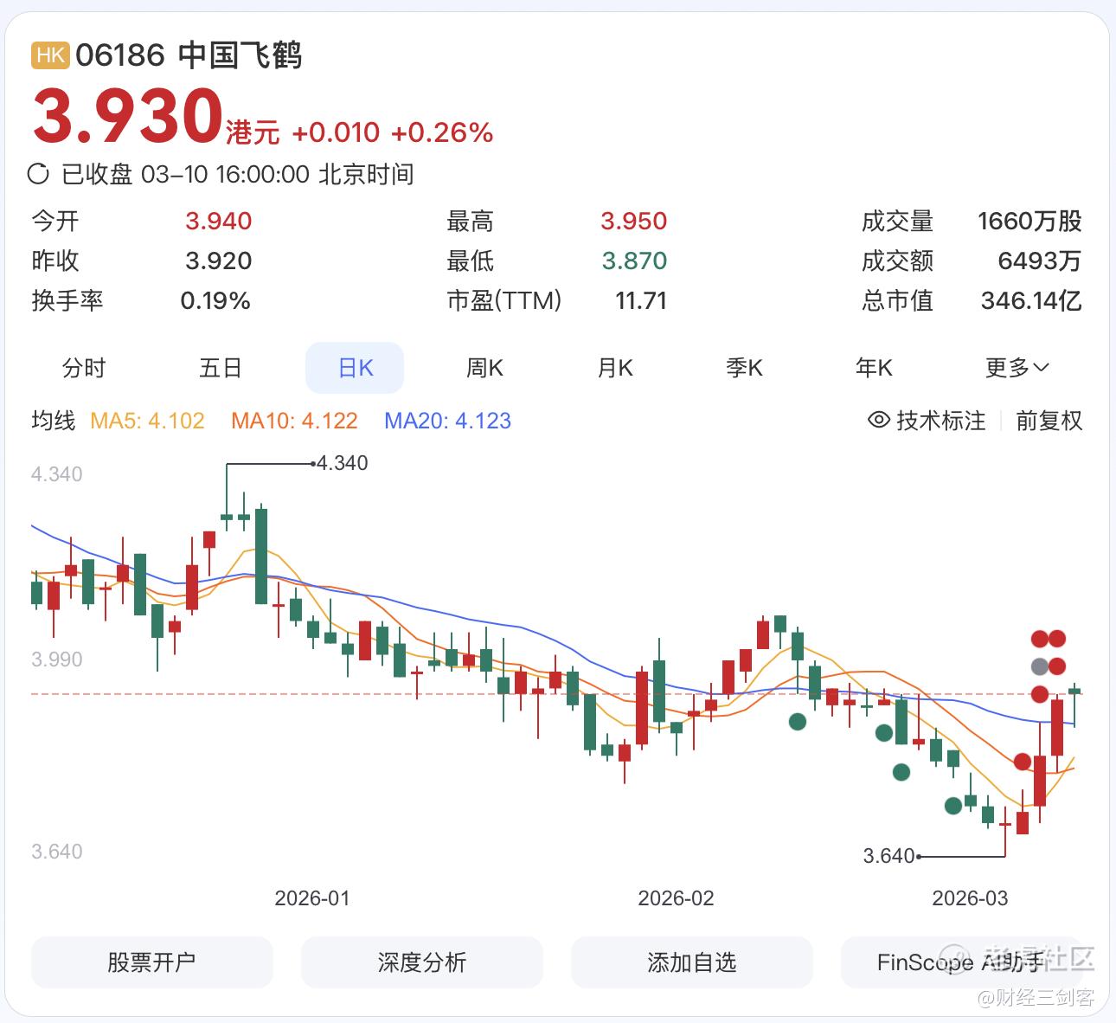Click the 2026-01 date axis label

point(312,898)
